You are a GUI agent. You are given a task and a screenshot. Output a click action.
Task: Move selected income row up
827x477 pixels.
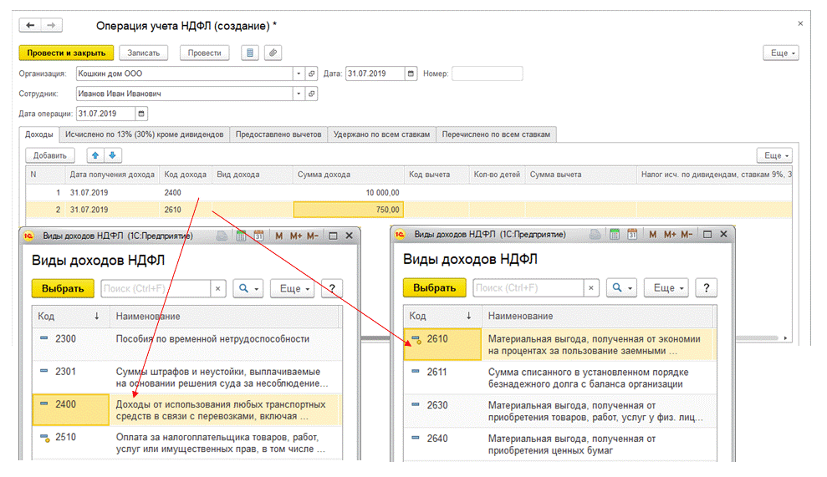pos(95,155)
